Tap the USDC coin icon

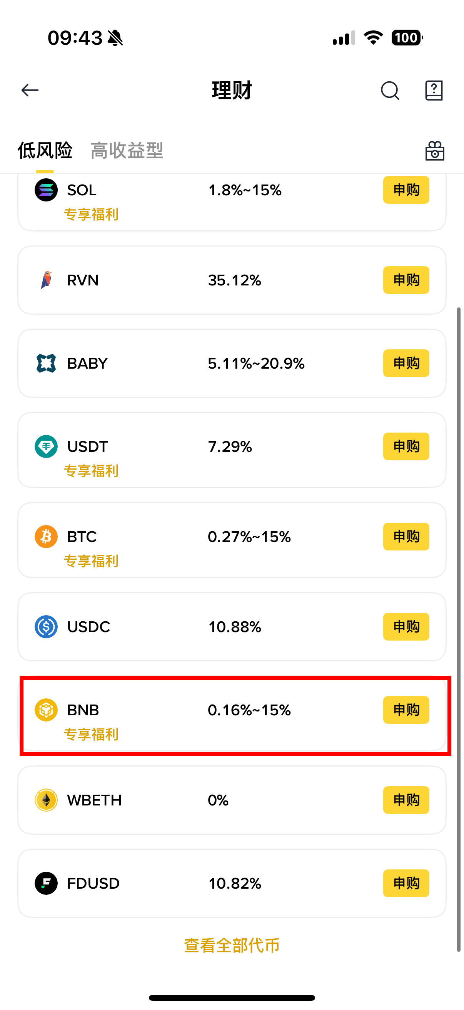point(46,627)
